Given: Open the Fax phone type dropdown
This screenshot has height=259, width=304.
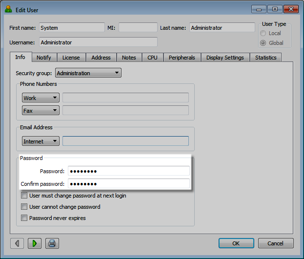Looking at the screenshot, I should (x=41, y=111).
